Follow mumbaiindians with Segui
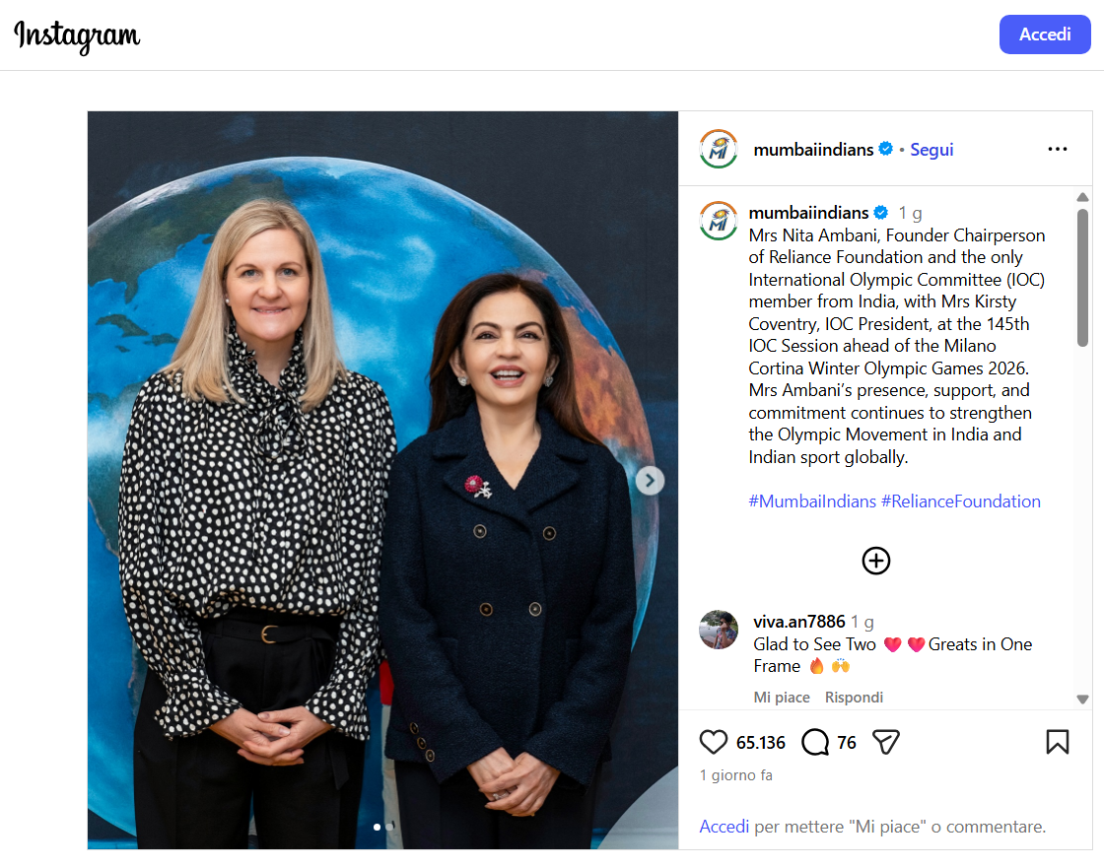 [931, 149]
